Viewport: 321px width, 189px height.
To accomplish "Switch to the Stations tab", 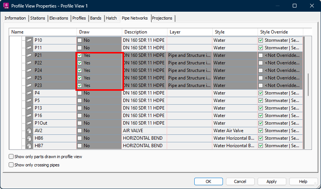I will coord(38,18).
